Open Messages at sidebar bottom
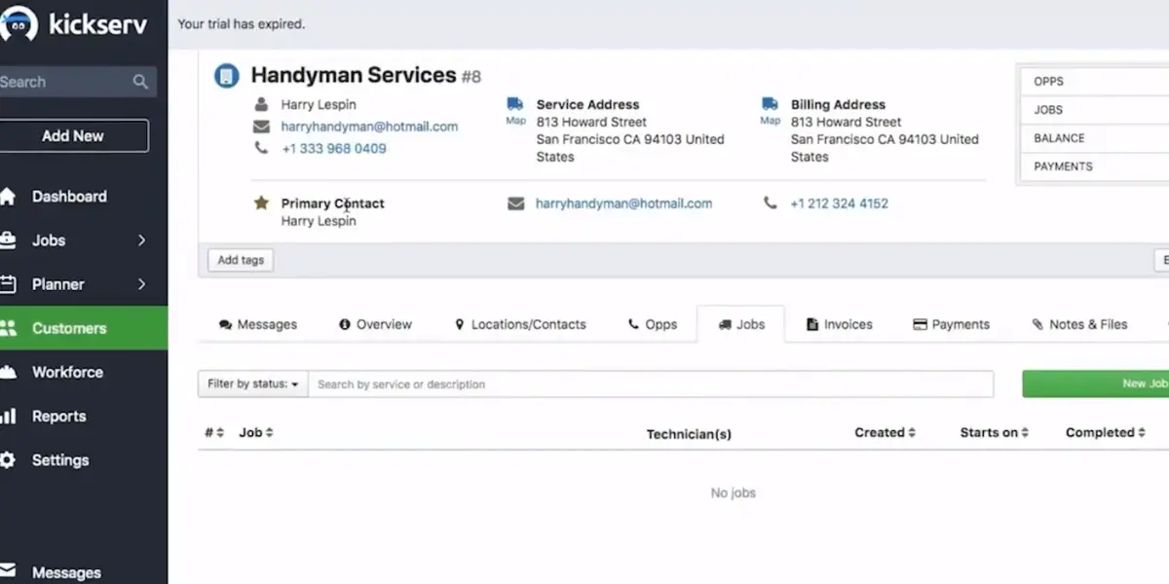This screenshot has height=584, width=1169. point(66,573)
